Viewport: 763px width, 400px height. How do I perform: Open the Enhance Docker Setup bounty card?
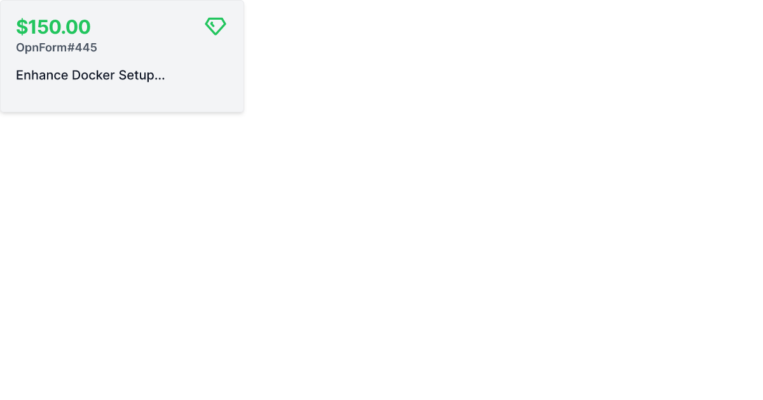click(122, 57)
